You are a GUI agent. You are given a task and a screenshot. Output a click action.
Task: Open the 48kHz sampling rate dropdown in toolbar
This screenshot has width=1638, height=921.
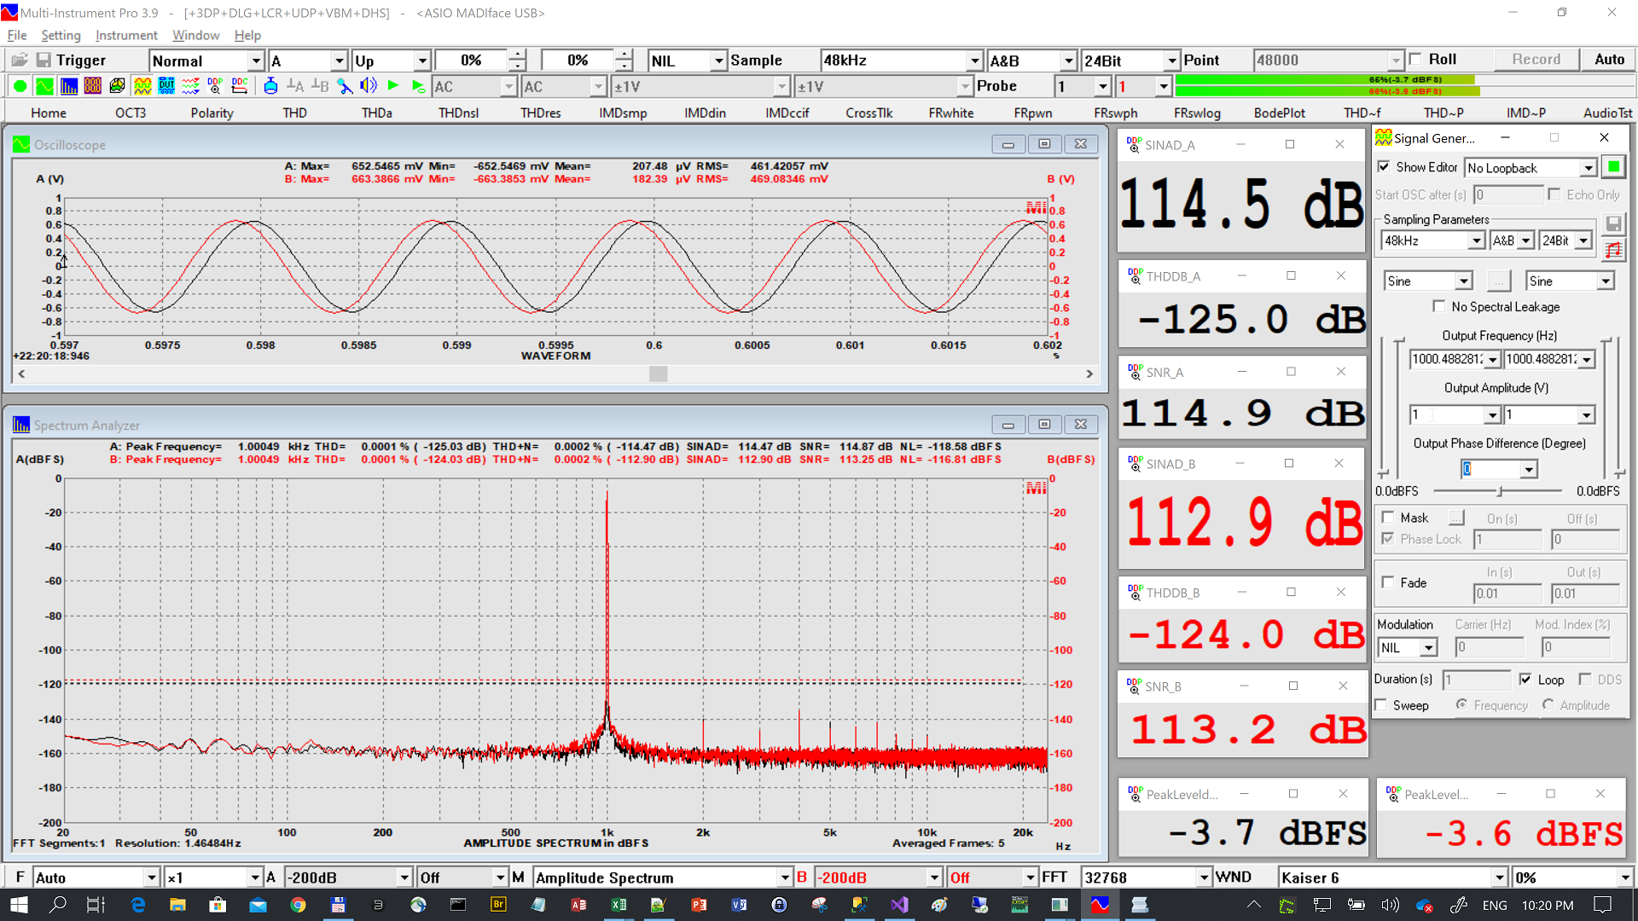[x=975, y=61]
